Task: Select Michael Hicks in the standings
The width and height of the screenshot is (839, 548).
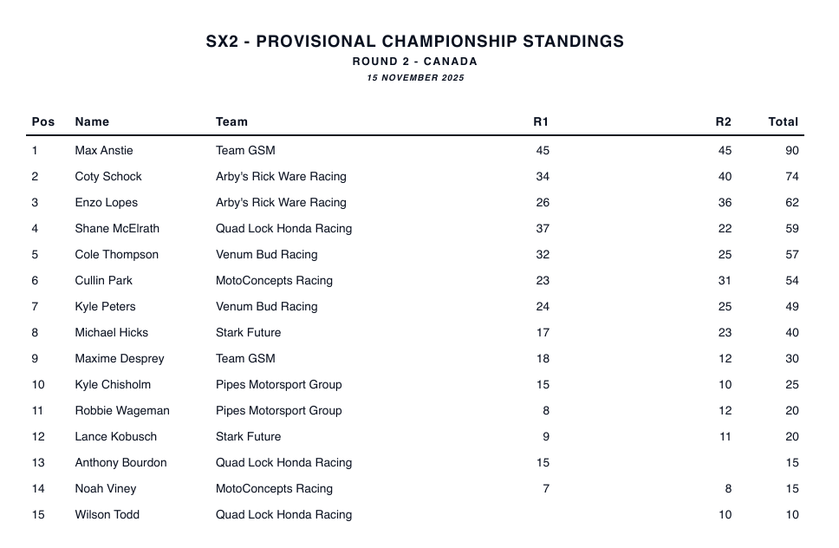Action: coord(112,333)
